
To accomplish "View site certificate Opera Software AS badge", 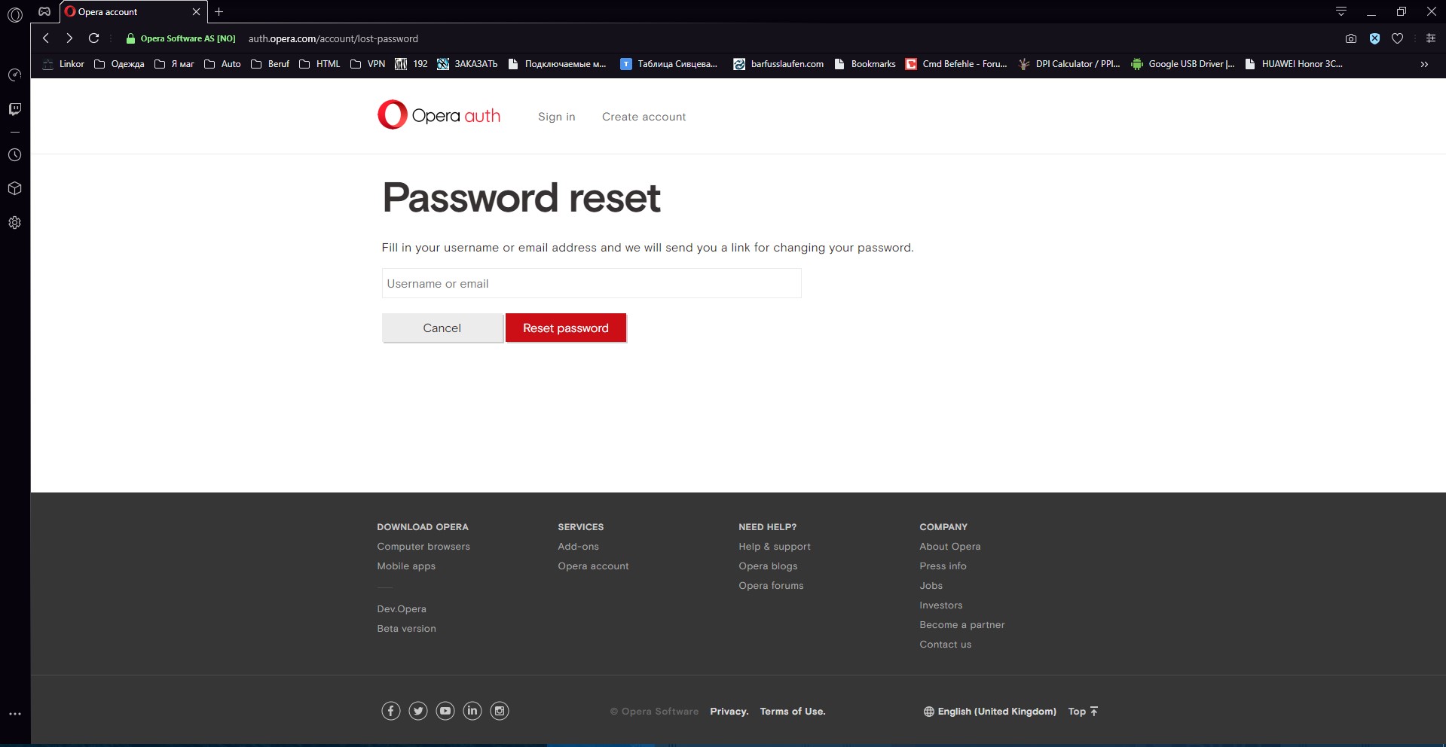I will click(181, 38).
